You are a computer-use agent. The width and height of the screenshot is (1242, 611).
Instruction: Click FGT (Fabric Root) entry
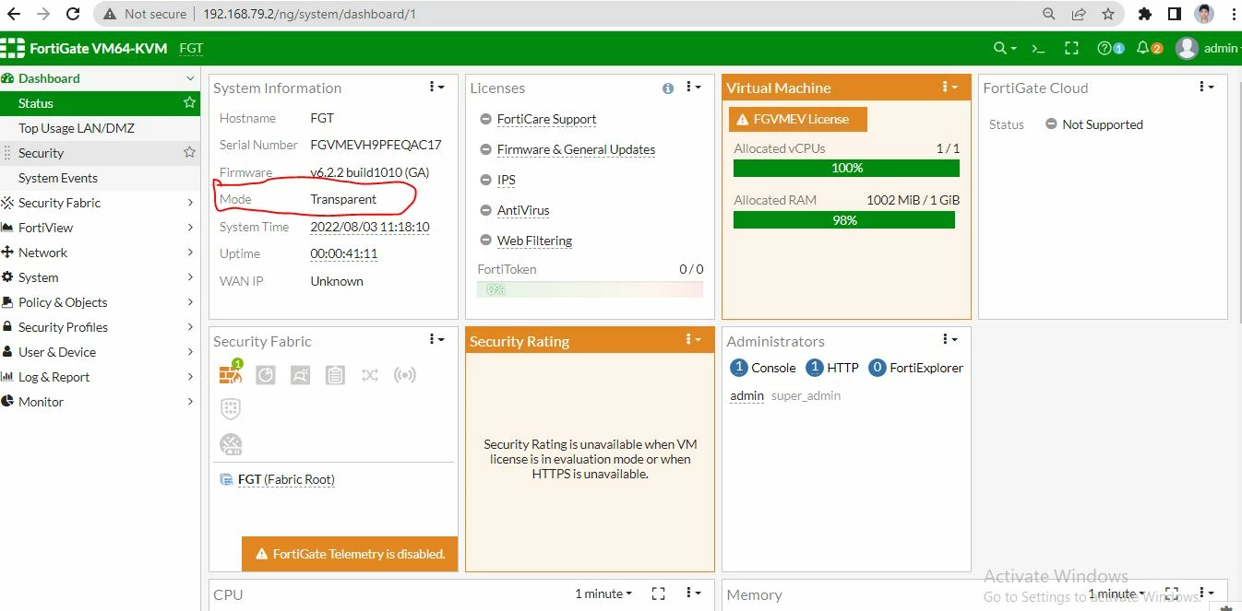tap(285, 479)
